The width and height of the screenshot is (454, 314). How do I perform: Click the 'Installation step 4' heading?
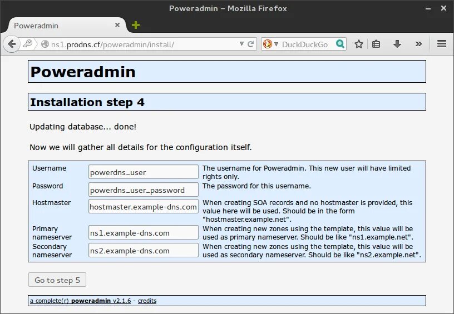(x=87, y=102)
